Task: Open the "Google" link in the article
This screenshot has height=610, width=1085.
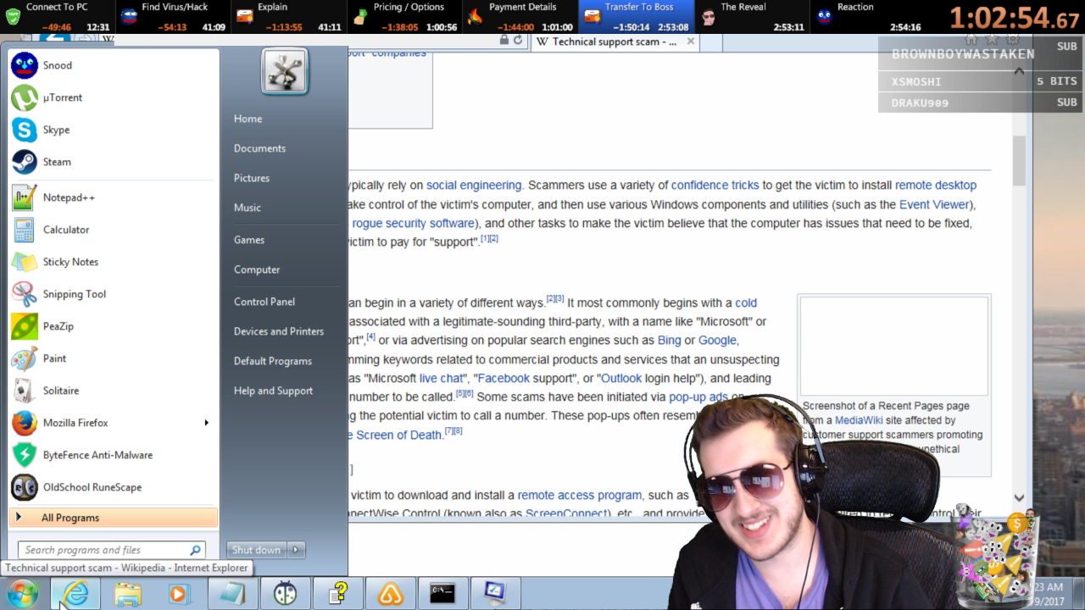Action: coord(717,341)
